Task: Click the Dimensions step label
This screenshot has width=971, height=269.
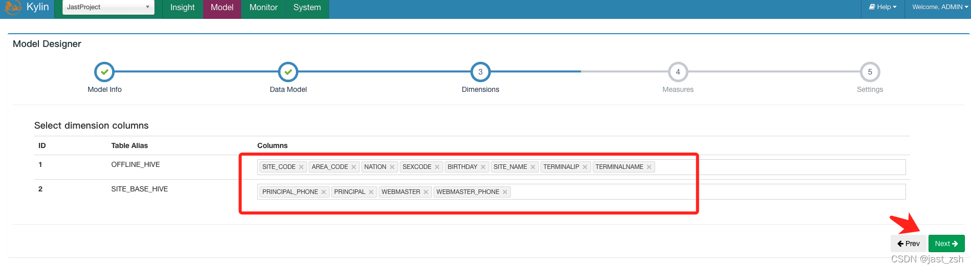Action: pos(481,89)
